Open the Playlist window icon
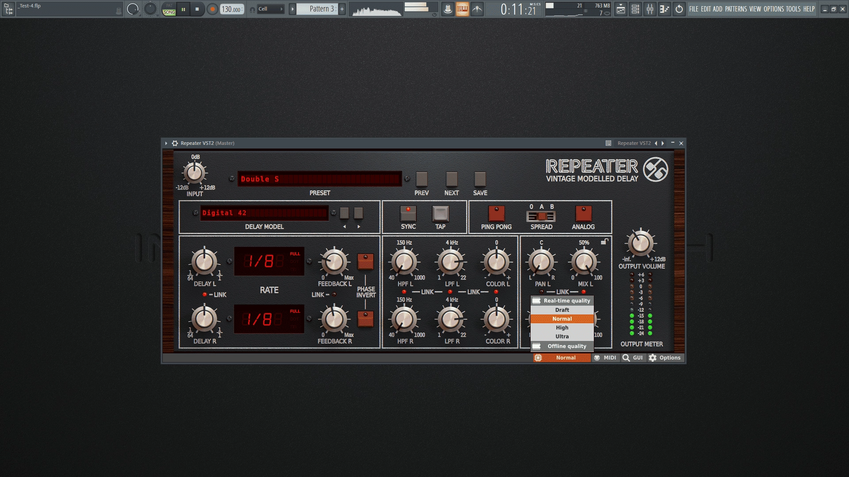This screenshot has height=477, width=849. pos(621,9)
